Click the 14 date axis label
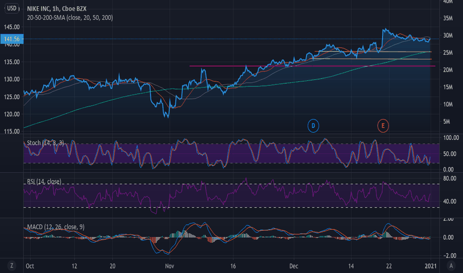The image size is (463, 273). tap(351, 266)
